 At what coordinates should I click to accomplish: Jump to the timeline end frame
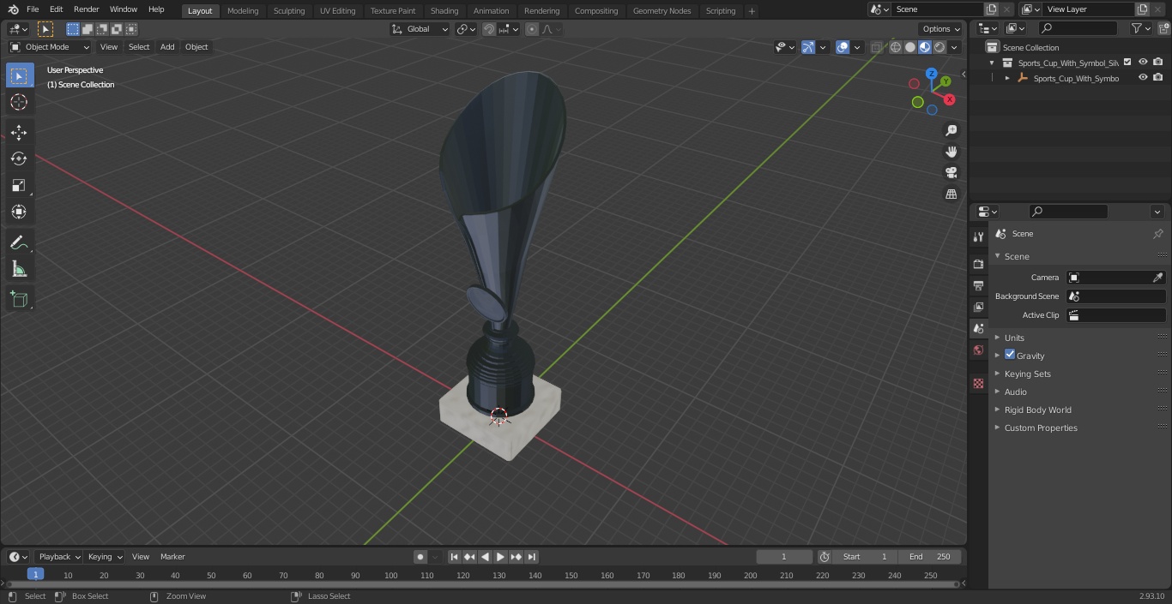[532, 557]
